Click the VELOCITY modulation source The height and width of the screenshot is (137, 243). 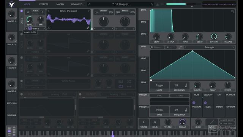tap(208, 95)
